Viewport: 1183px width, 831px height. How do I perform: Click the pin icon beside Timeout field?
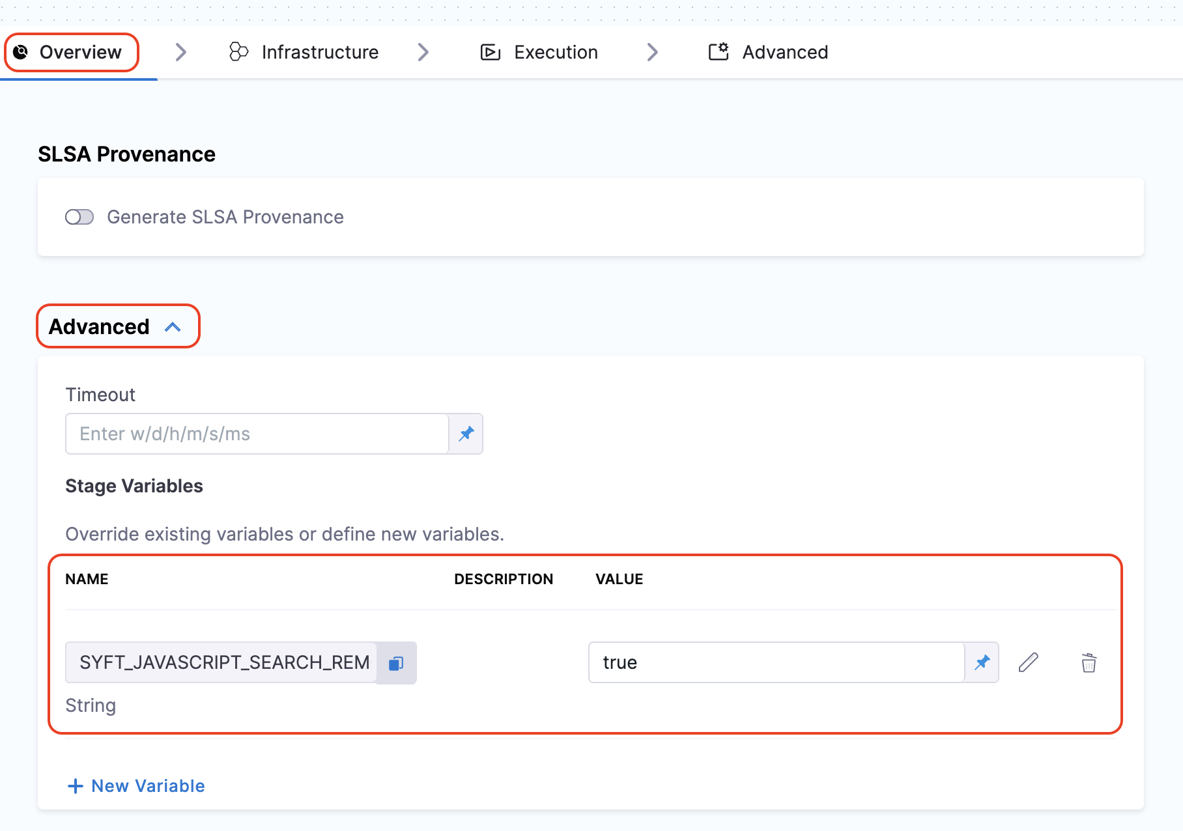pyautogui.click(x=466, y=434)
